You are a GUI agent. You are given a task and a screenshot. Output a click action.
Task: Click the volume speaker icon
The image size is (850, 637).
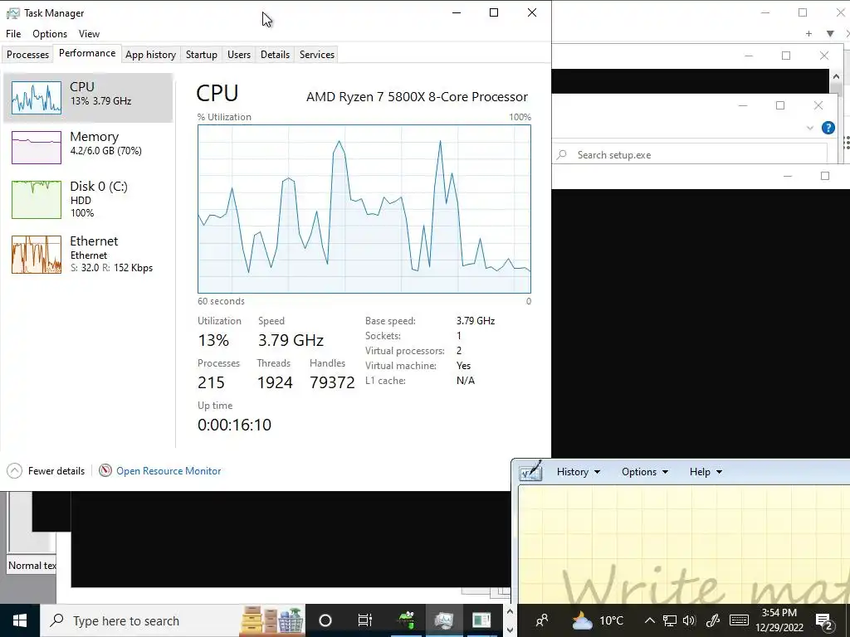click(x=689, y=620)
